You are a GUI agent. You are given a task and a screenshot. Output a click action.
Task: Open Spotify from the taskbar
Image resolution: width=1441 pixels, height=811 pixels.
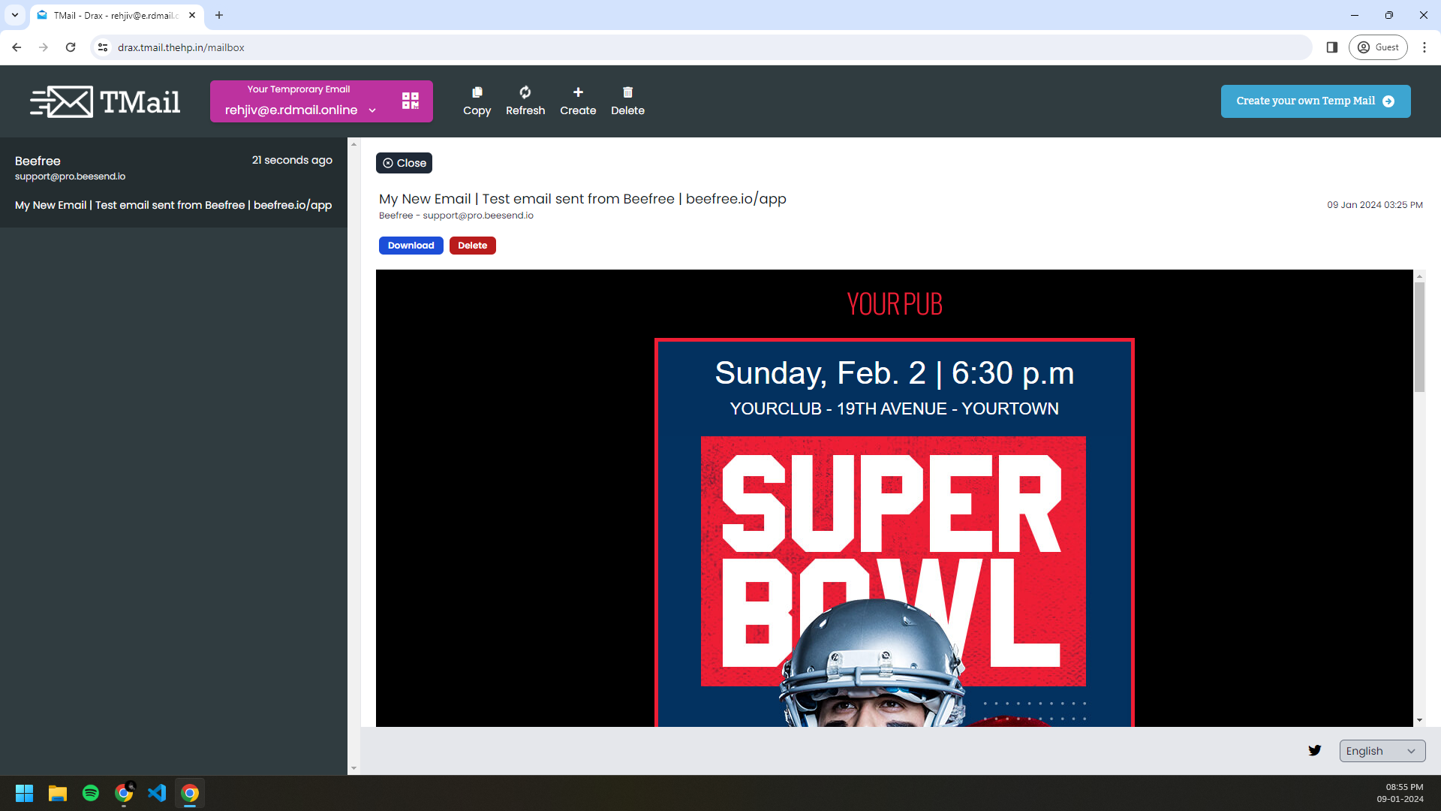click(x=91, y=793)
